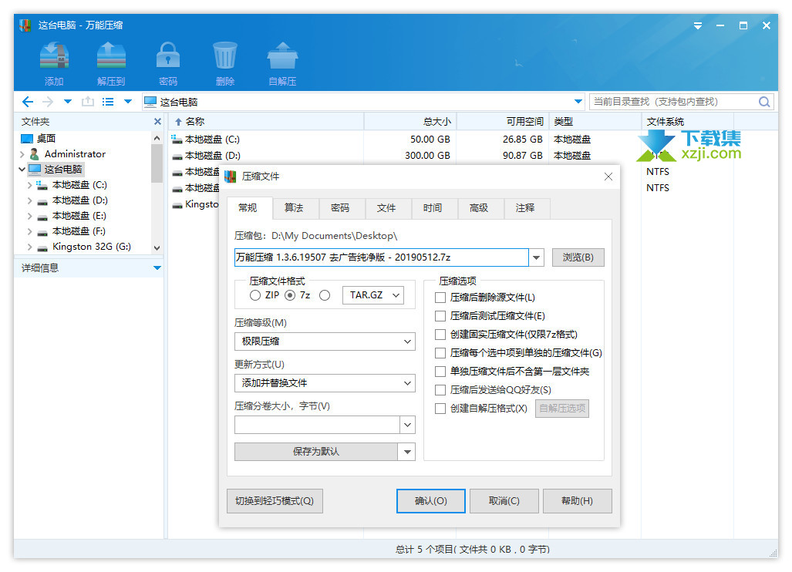Open the TAR.GZ format dropdown
This screenshot has width=792, height=572.
pos(373,295)
